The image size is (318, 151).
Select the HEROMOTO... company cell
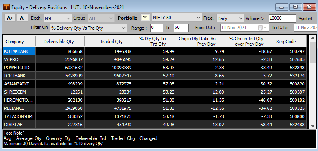[x=19, y=100]
